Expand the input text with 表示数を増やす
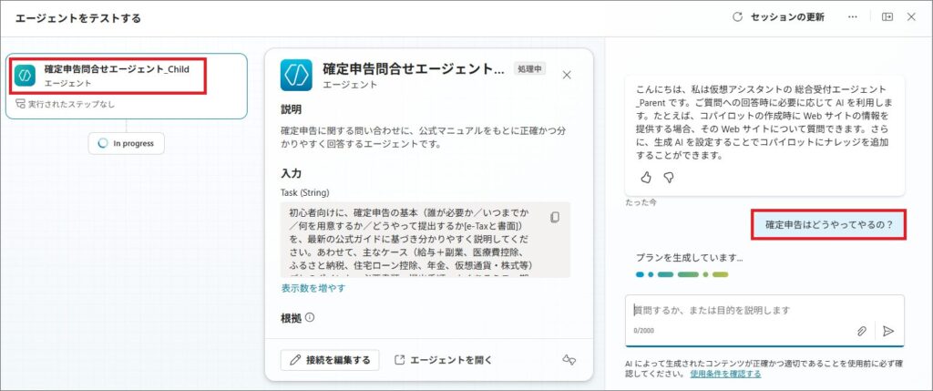The image size is (933, 391). 313,288
